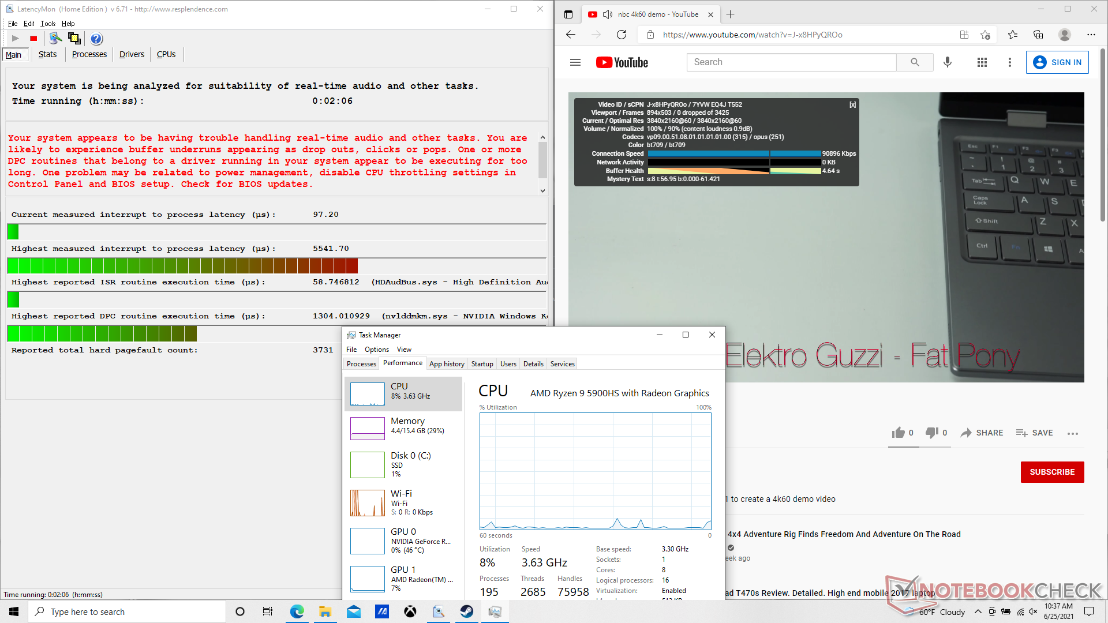Refresh the browser page
The height and width of the screenshot is (623, 1108).
point(622,35)
